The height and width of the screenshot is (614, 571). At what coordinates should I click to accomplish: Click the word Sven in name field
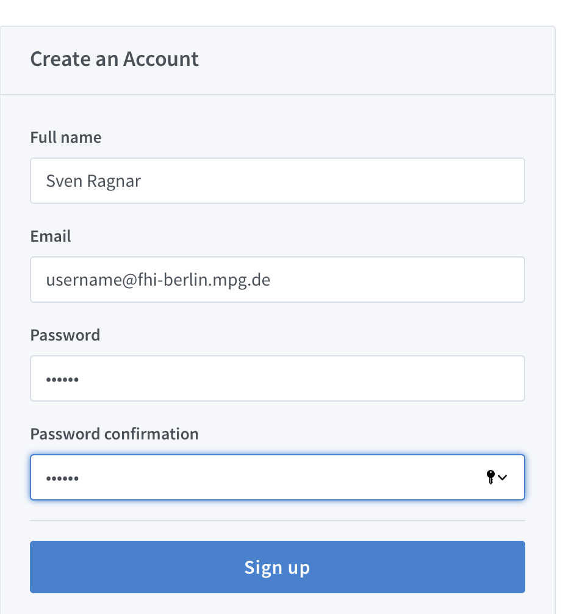[x=64, y=181]
